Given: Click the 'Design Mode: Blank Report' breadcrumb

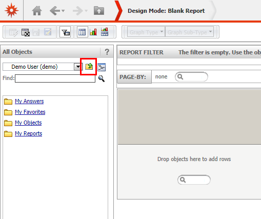Looking at the screenshot, I should (166, 11).
